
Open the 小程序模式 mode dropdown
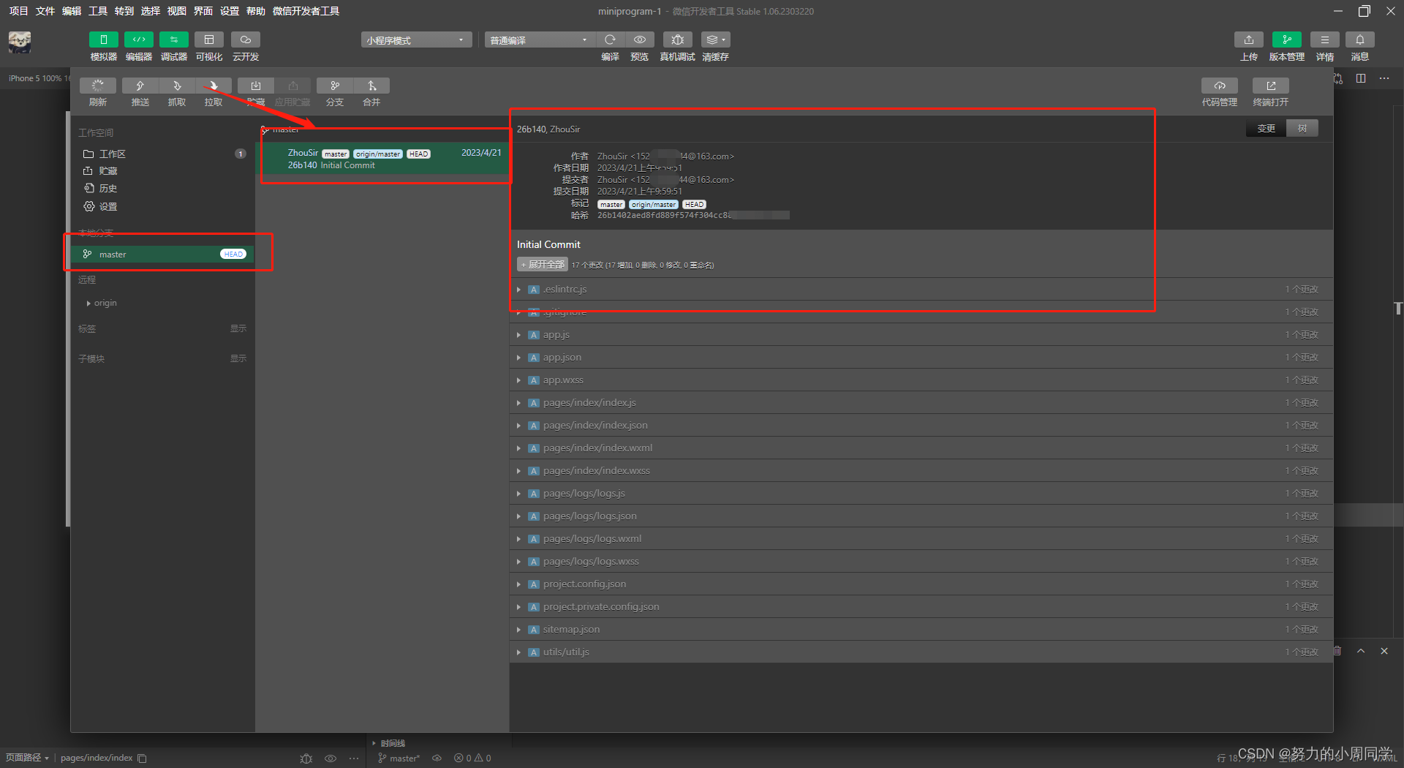point(416,39)
